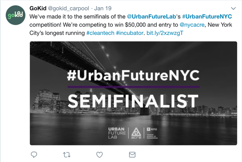Go to the @nycacre mention

pyautogui.click(x=192, y=25)
